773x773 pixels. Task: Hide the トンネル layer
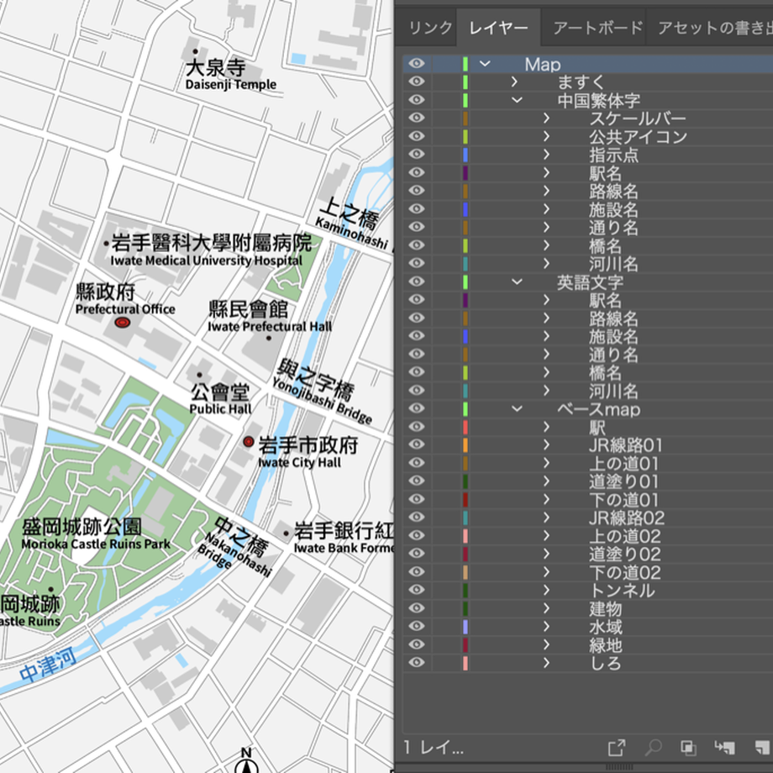point(417,590)
